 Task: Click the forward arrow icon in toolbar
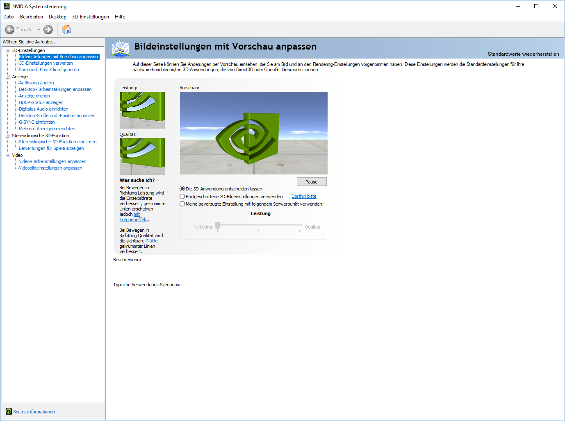click(48, 29)
